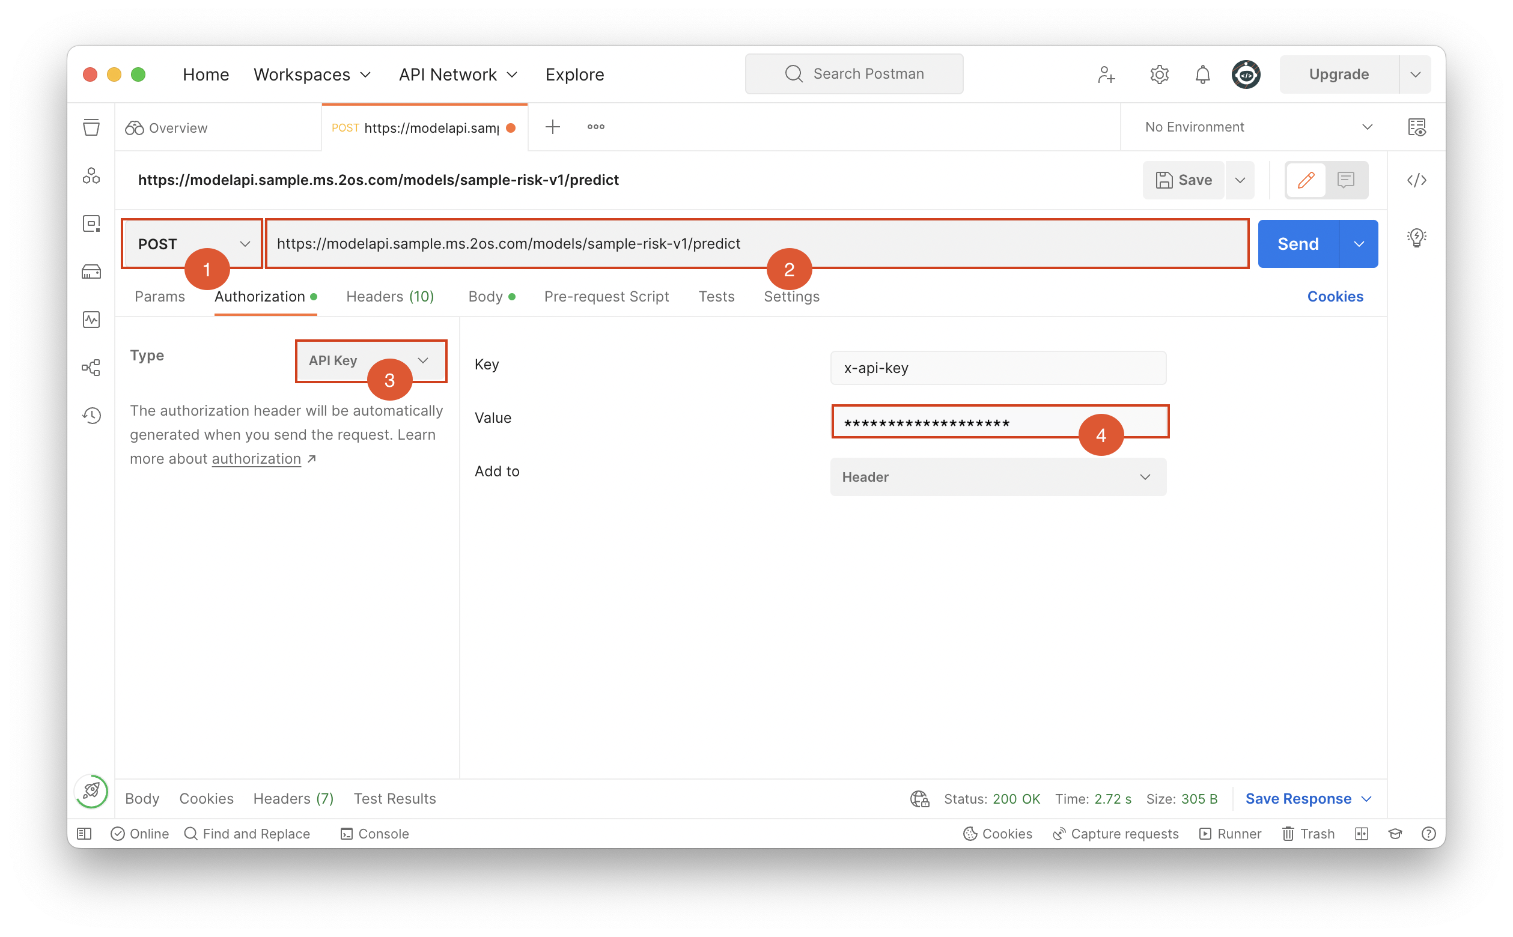This screenshot has height=937, width=1513.
Task: Switch to the Pre-request Script tab
Action: [606, 296]
